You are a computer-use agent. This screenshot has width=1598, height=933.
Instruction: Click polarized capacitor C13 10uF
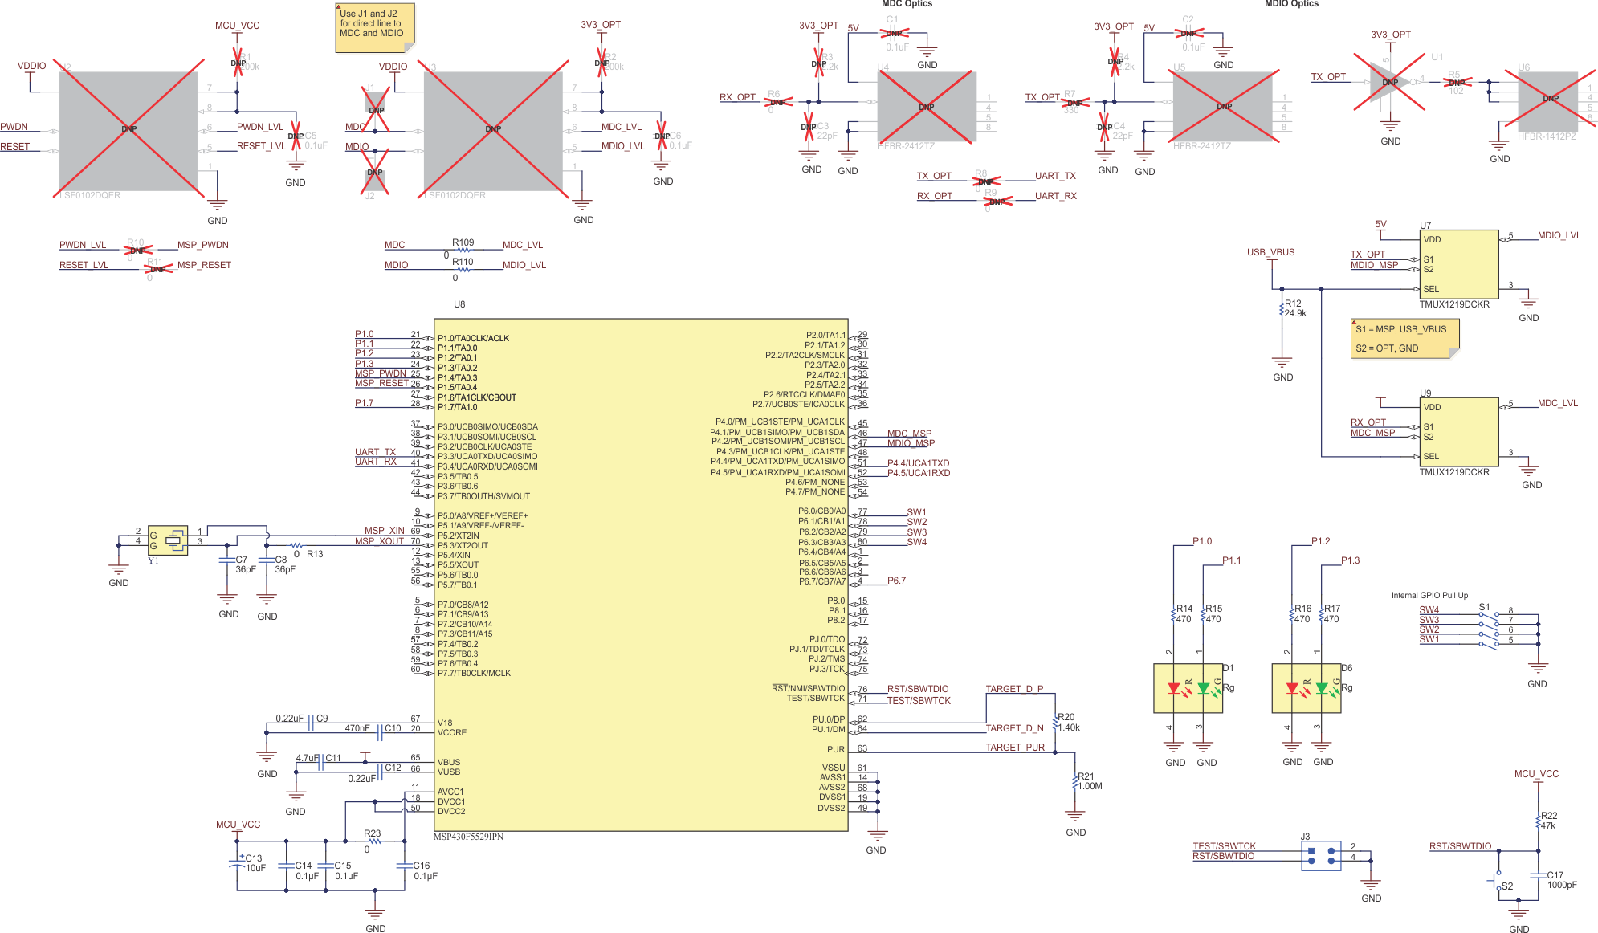pos(237,864)
